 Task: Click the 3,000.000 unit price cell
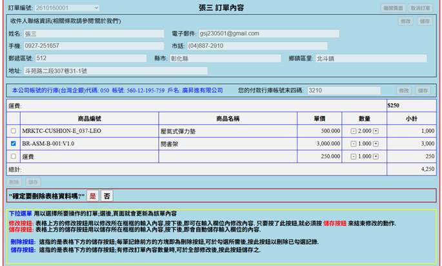pyautogui.click(x=319, y=143)
